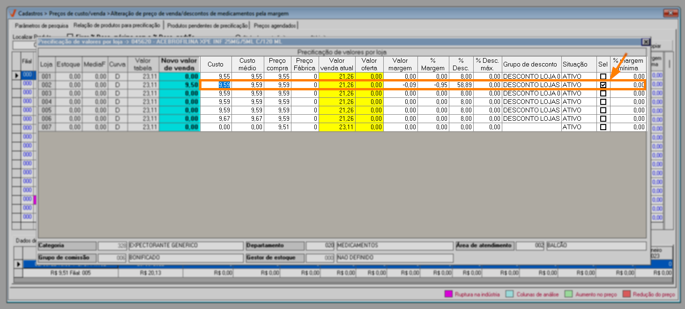The height and width of the screenshot is (309, 685).
Task: Click the Valor margem column header
Action: click(x=400, y=64)
